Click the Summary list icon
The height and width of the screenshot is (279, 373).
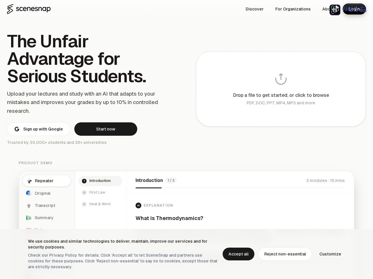pos(29,218)
